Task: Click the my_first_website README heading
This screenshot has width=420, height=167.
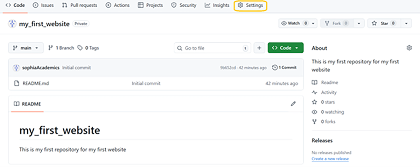Action: pyautogui.click(x=59, y=131)
